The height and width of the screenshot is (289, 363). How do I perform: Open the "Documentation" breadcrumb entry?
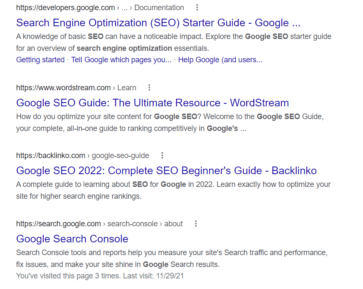pos(159,7)
